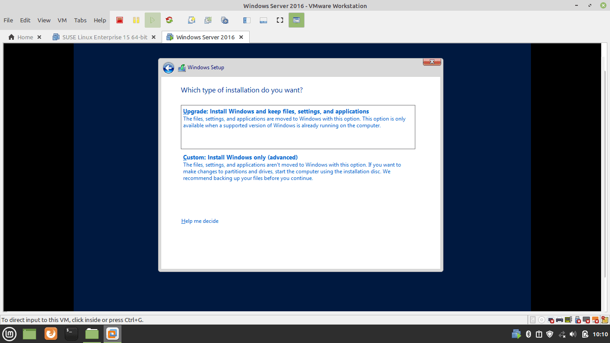Click the Help me decide link

200,221
